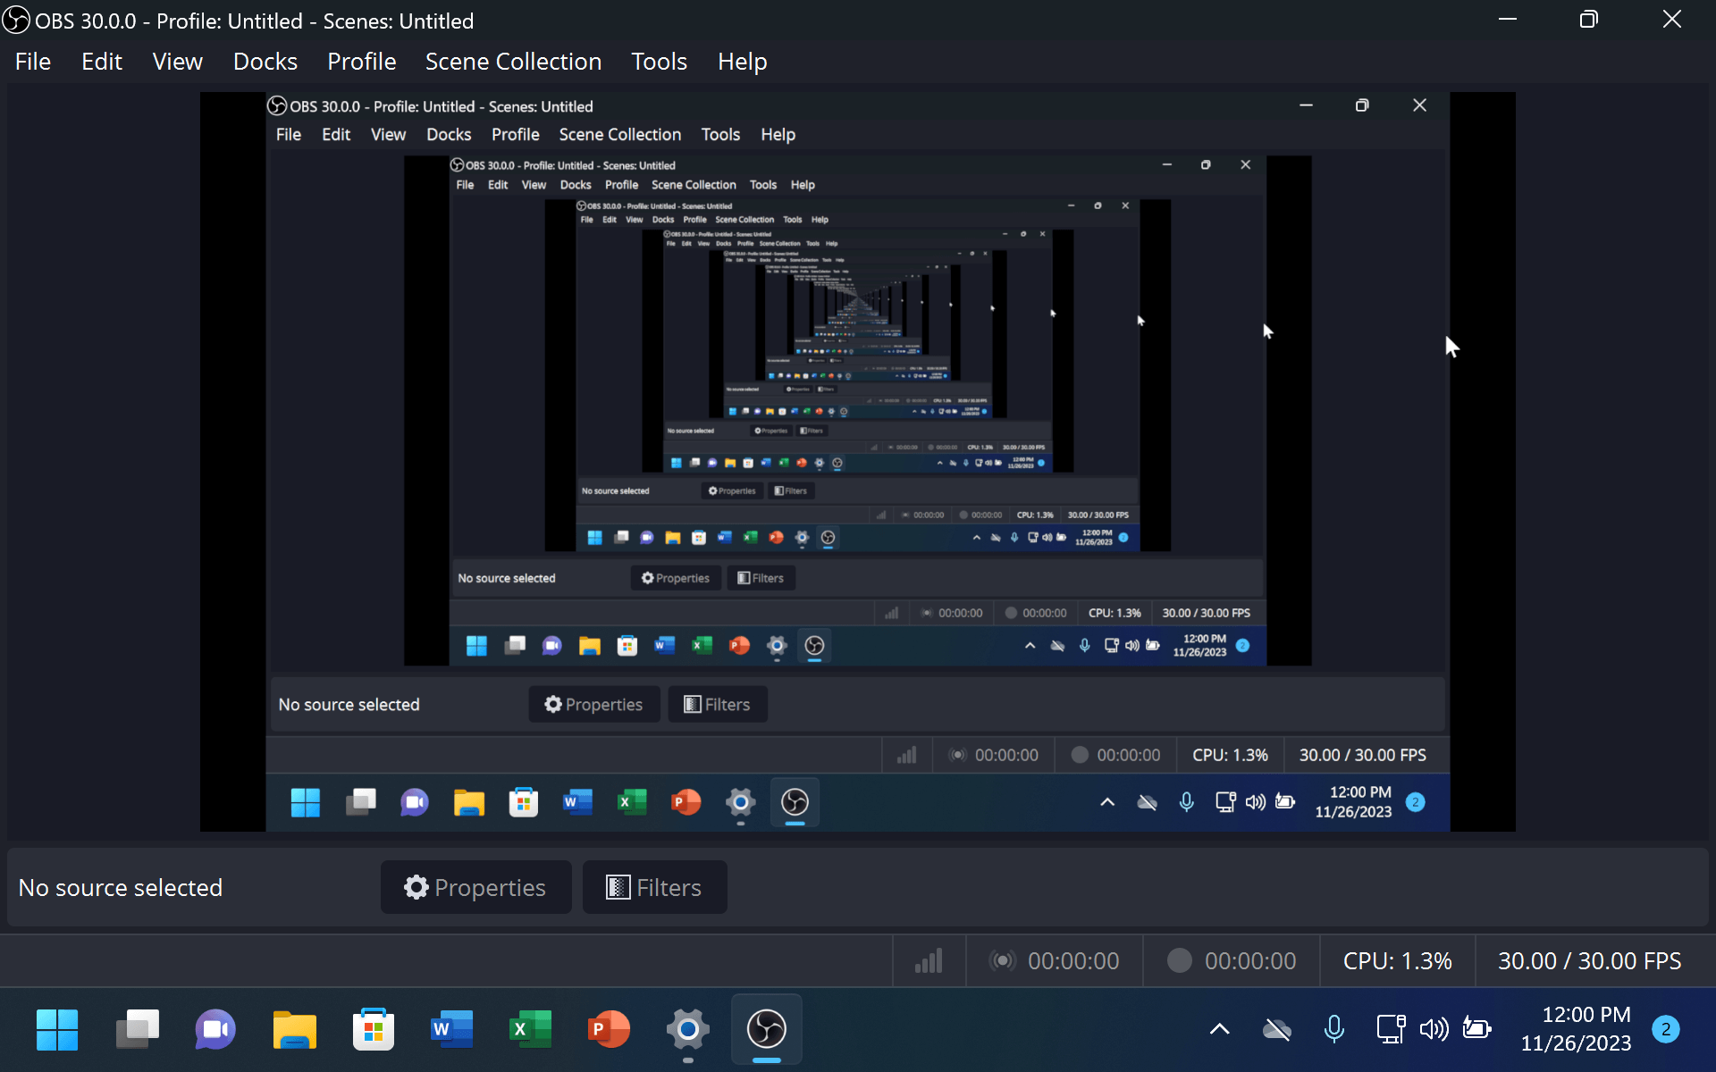Image resolution: width=1716 pixels, height=1072 pixels.
Task: Open the File menu in OBS
Action: 32,61
